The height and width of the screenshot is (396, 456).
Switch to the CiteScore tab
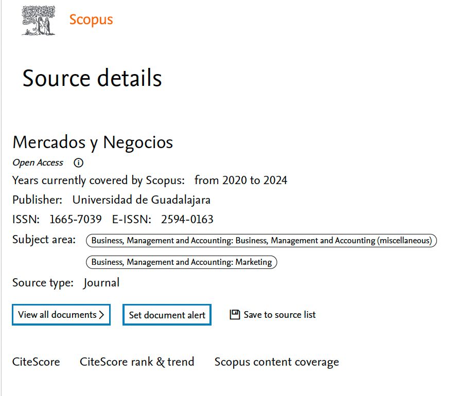(x=36, y=362)
